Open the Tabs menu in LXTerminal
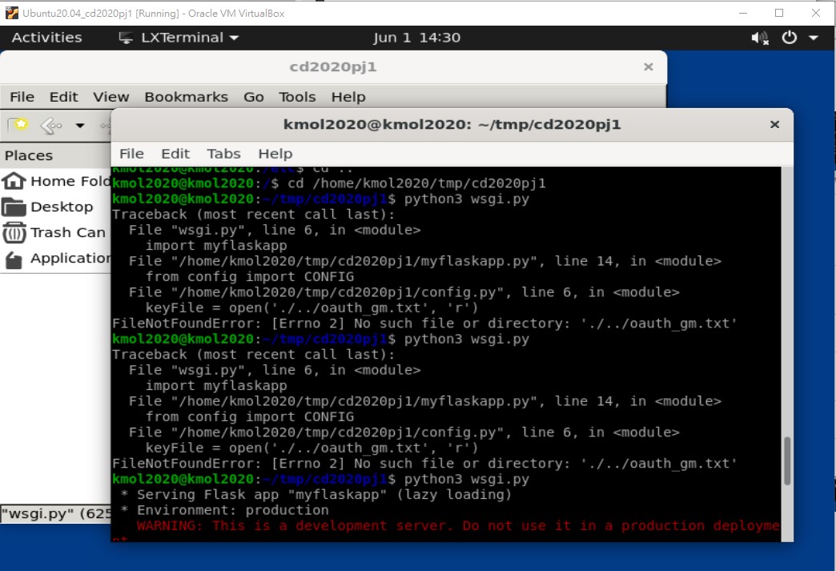The image size is (836, 571). [x=223, y=154]
